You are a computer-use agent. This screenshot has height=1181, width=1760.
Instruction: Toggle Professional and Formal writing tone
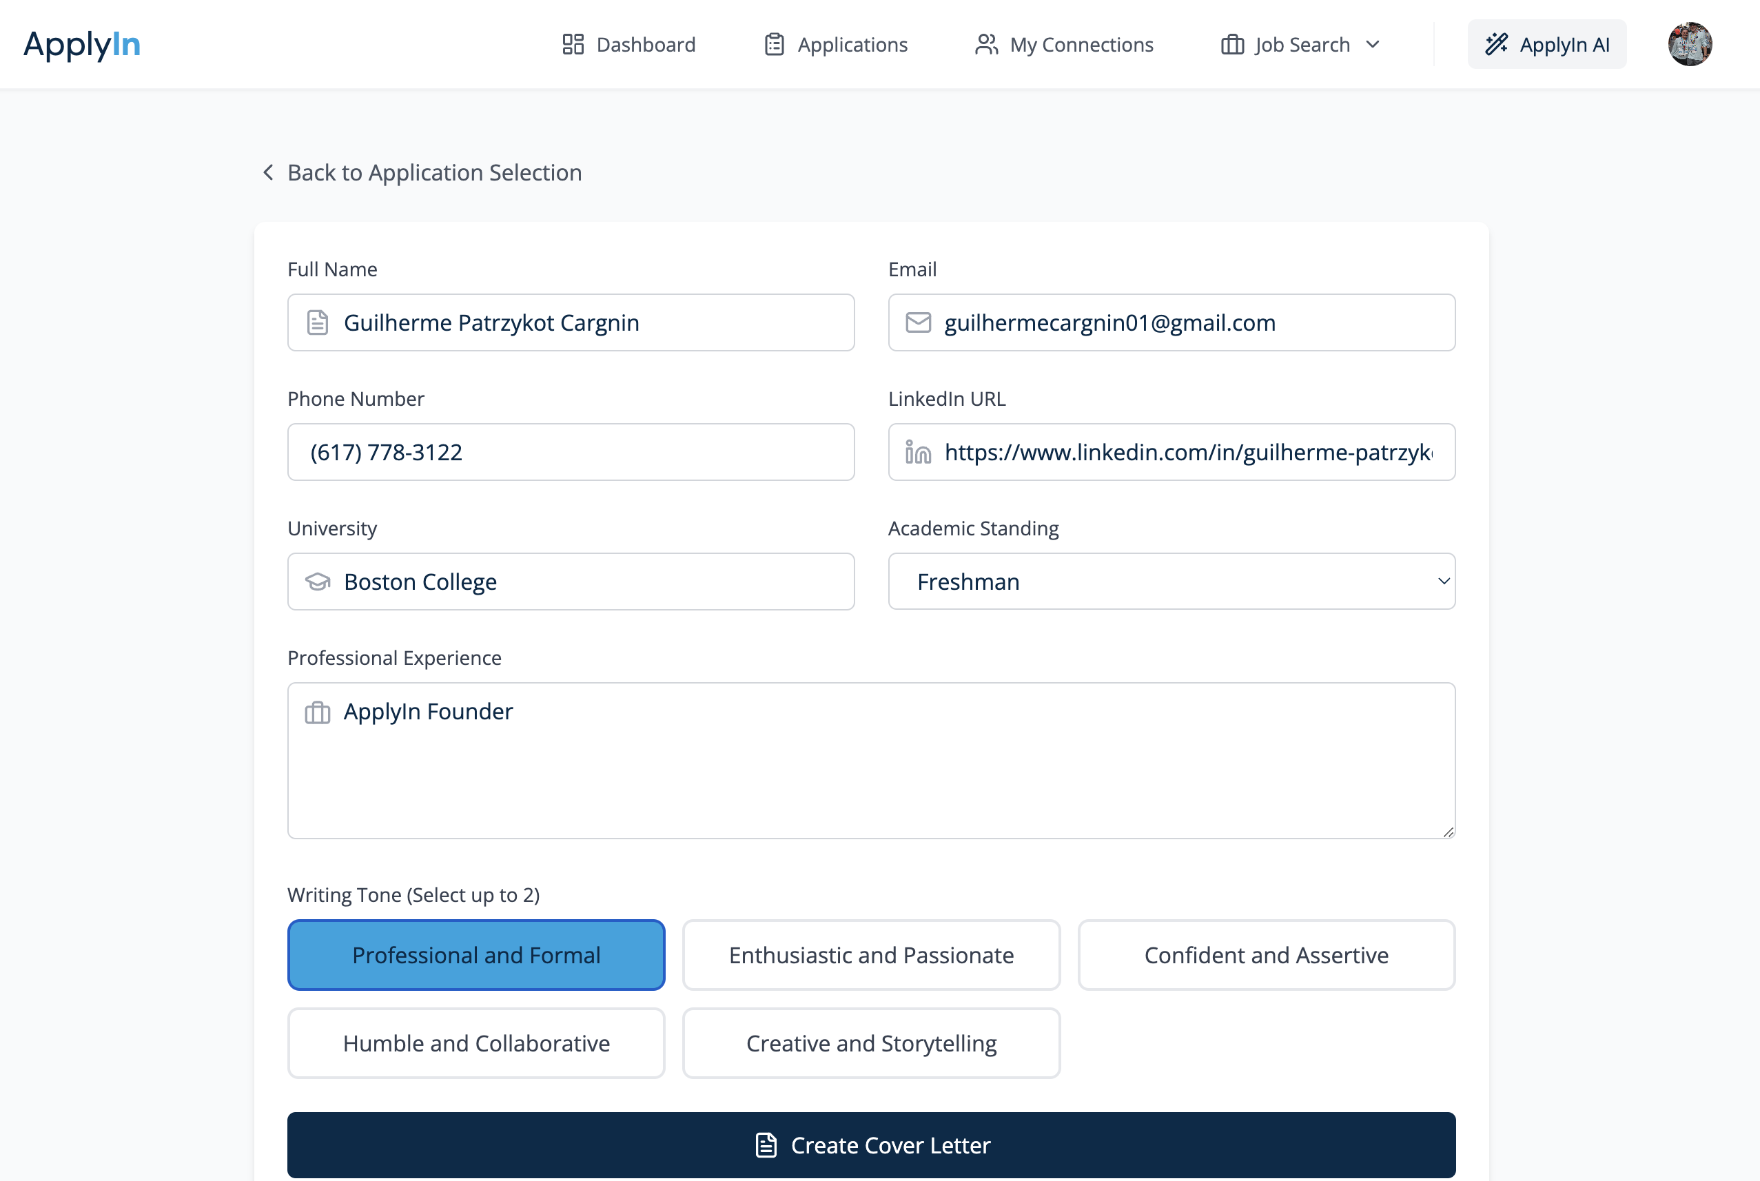[476, 955]
